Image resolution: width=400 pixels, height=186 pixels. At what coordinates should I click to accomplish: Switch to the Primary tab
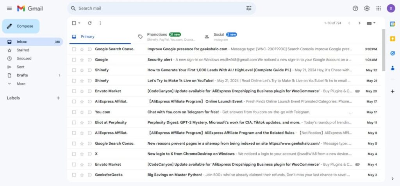coord(100,37)
